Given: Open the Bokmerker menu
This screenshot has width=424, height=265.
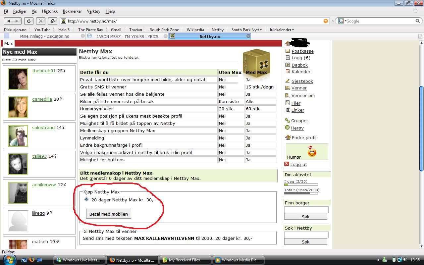Looking at the screenshot, I should [72, 11].
